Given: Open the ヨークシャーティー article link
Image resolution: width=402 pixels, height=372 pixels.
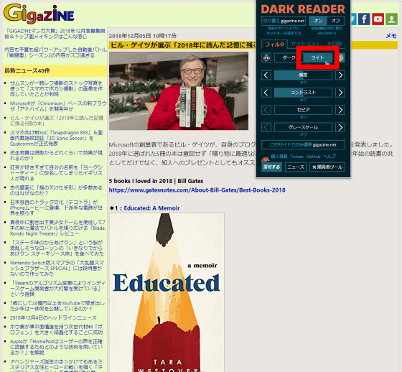Looking at the screenshot, I should pyautogui.click(x=56, y=172).
